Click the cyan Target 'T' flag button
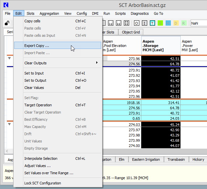The image size is (207, 189). [152, 23]
